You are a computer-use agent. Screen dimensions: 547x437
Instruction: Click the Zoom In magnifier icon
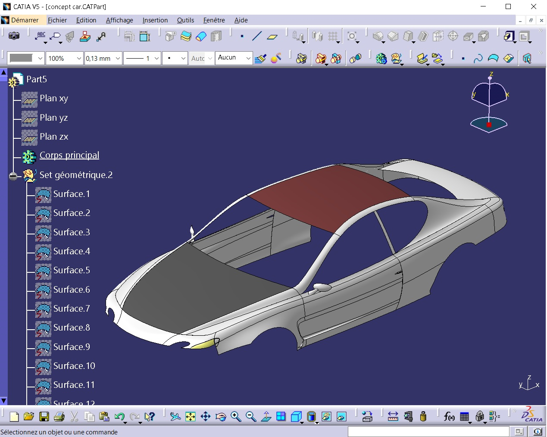[236, 416]
